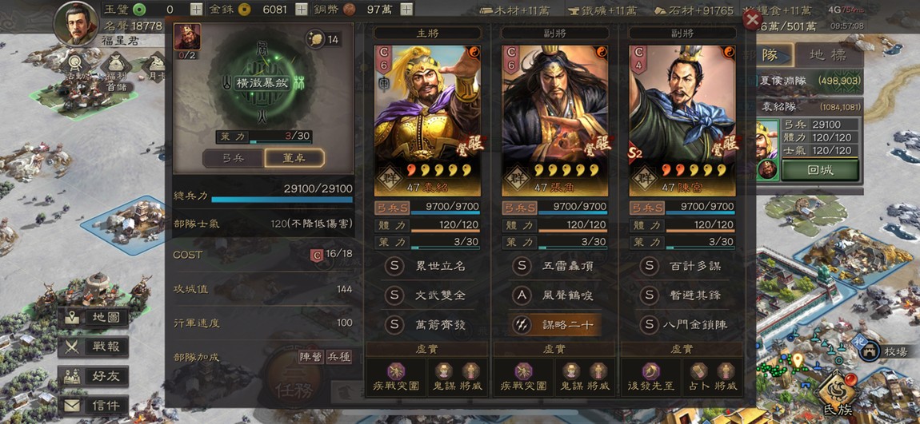Open the 五雷轟頂 skill entry

(x=554, y=266)
